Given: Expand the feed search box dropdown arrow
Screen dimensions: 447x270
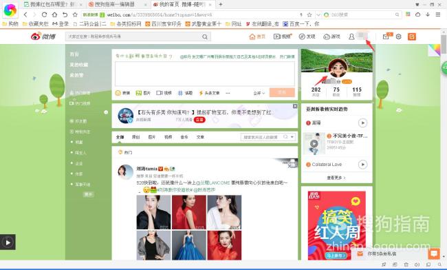Looking at the screenshot, I should point(292,137).
